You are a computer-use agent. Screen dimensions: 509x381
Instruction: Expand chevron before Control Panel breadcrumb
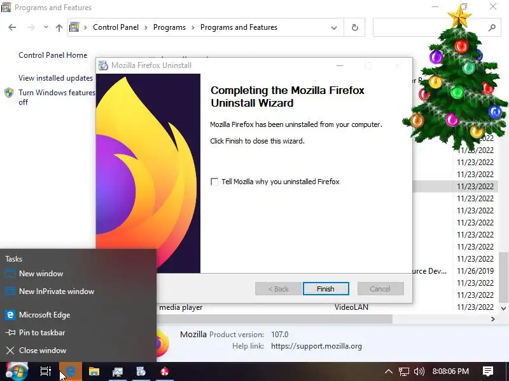point(86,27)
